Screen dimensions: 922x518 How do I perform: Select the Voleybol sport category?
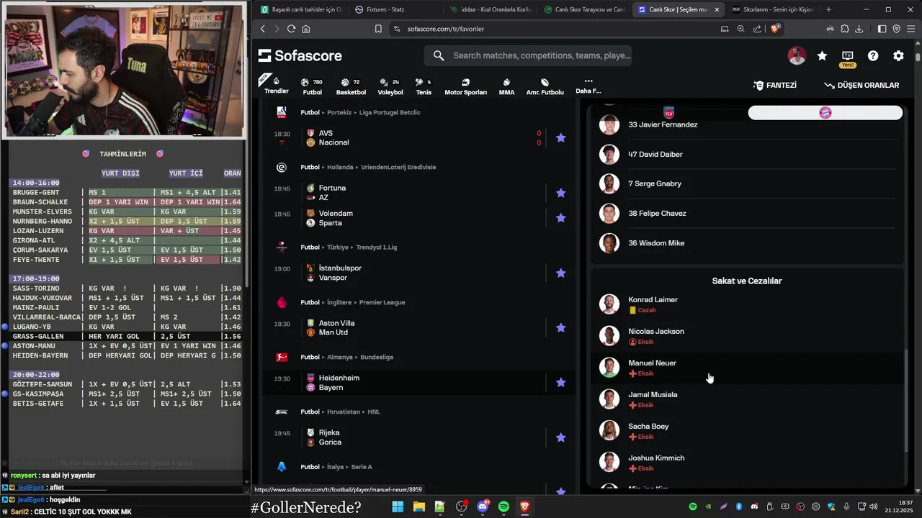(390, 86)
